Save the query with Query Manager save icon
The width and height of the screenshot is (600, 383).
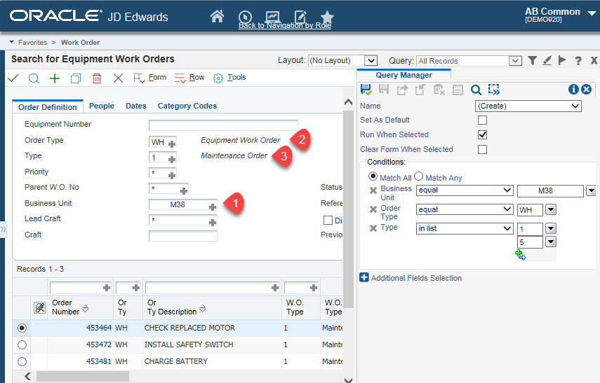click(x=366, y=90)
